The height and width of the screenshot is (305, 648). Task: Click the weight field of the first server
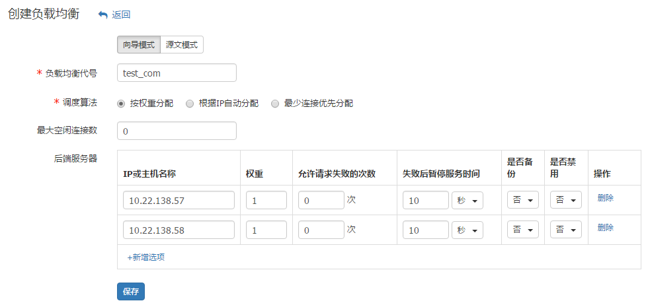point(266,200)
